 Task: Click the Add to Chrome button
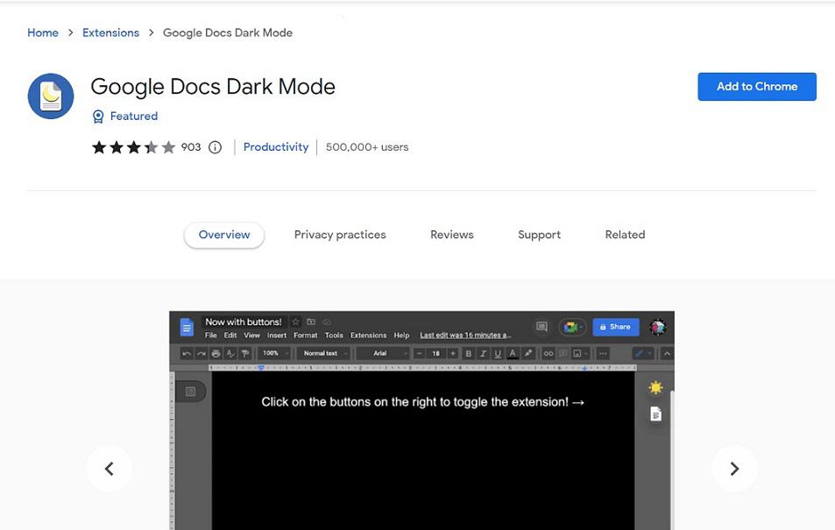click(757, 87)
